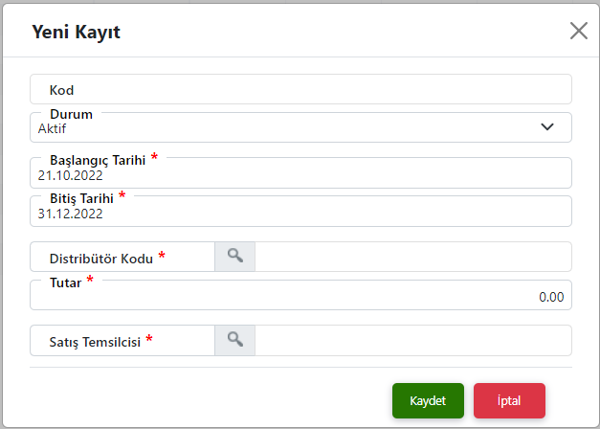Click the Distribütör Kodu label
This screenshot has width=600, height=429.
101,259
